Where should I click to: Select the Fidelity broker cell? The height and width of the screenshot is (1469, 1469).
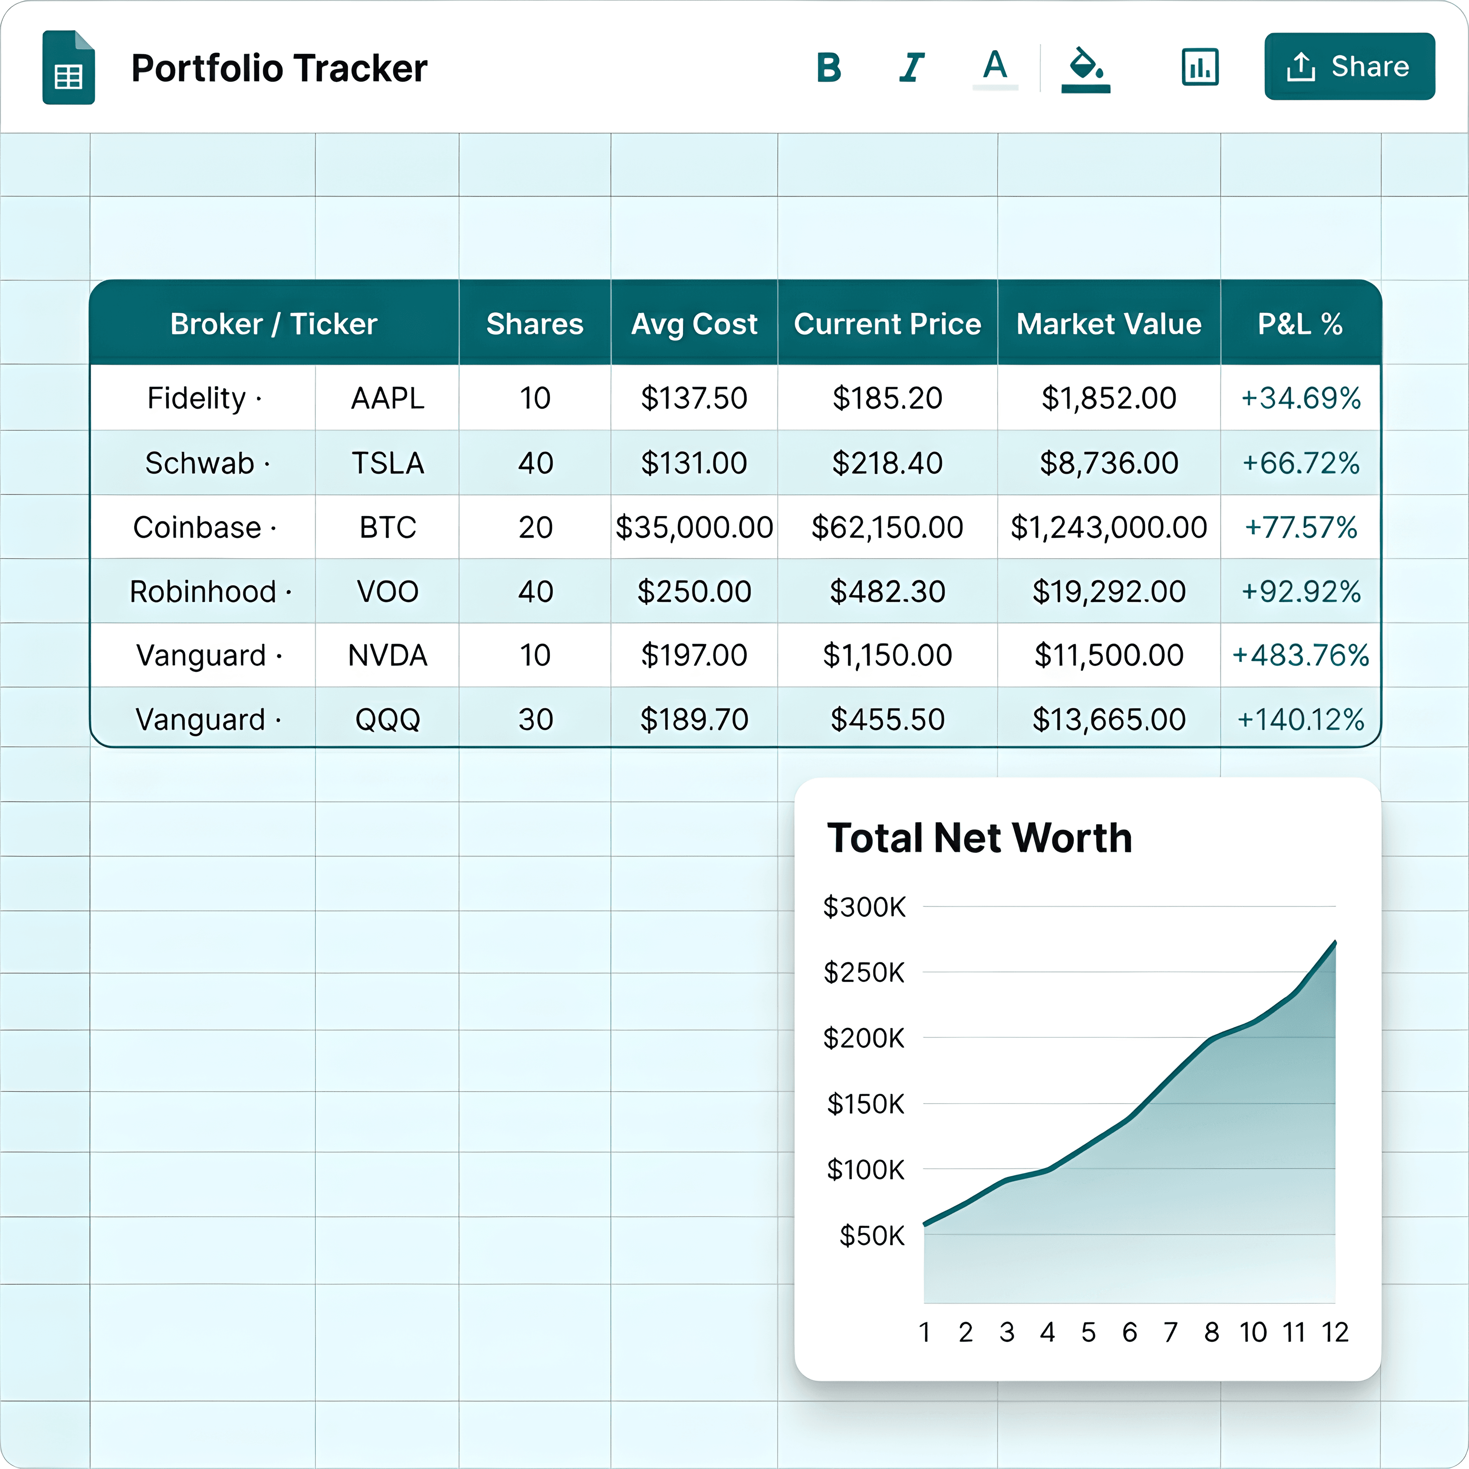[x=203, y=398]
